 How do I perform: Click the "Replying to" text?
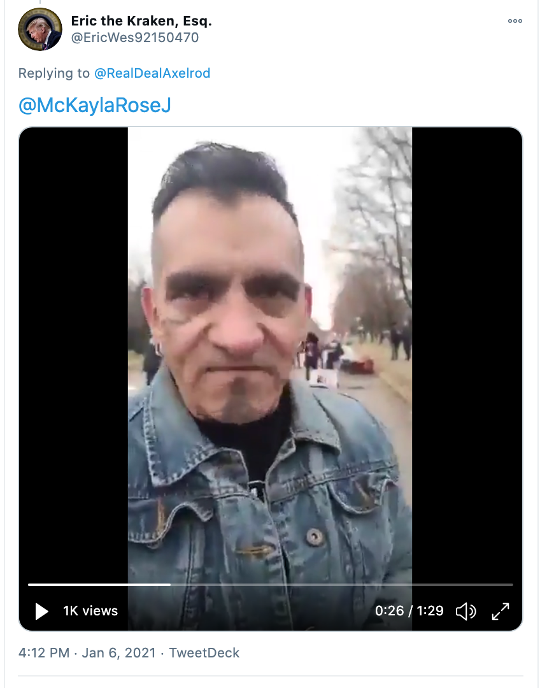click(x=54, y=73)
